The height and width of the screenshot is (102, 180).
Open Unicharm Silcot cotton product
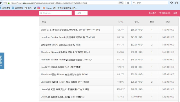(65, 82)
